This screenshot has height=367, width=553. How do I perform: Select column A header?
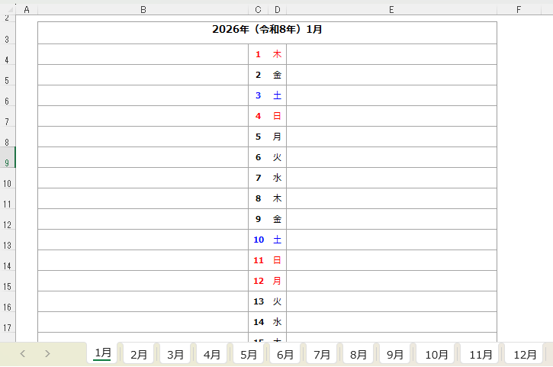coord(27,9)
